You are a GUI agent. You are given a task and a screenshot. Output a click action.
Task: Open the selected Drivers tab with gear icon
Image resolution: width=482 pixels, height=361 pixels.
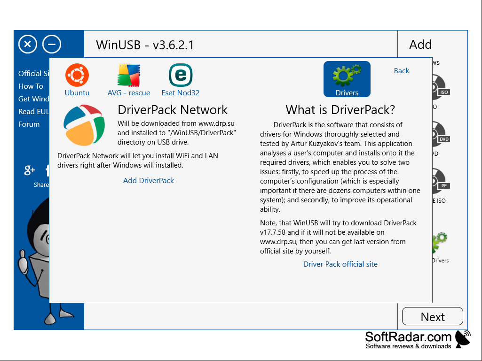[347, 79]
